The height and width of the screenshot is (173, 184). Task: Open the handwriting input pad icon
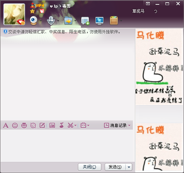click(42, 125)
